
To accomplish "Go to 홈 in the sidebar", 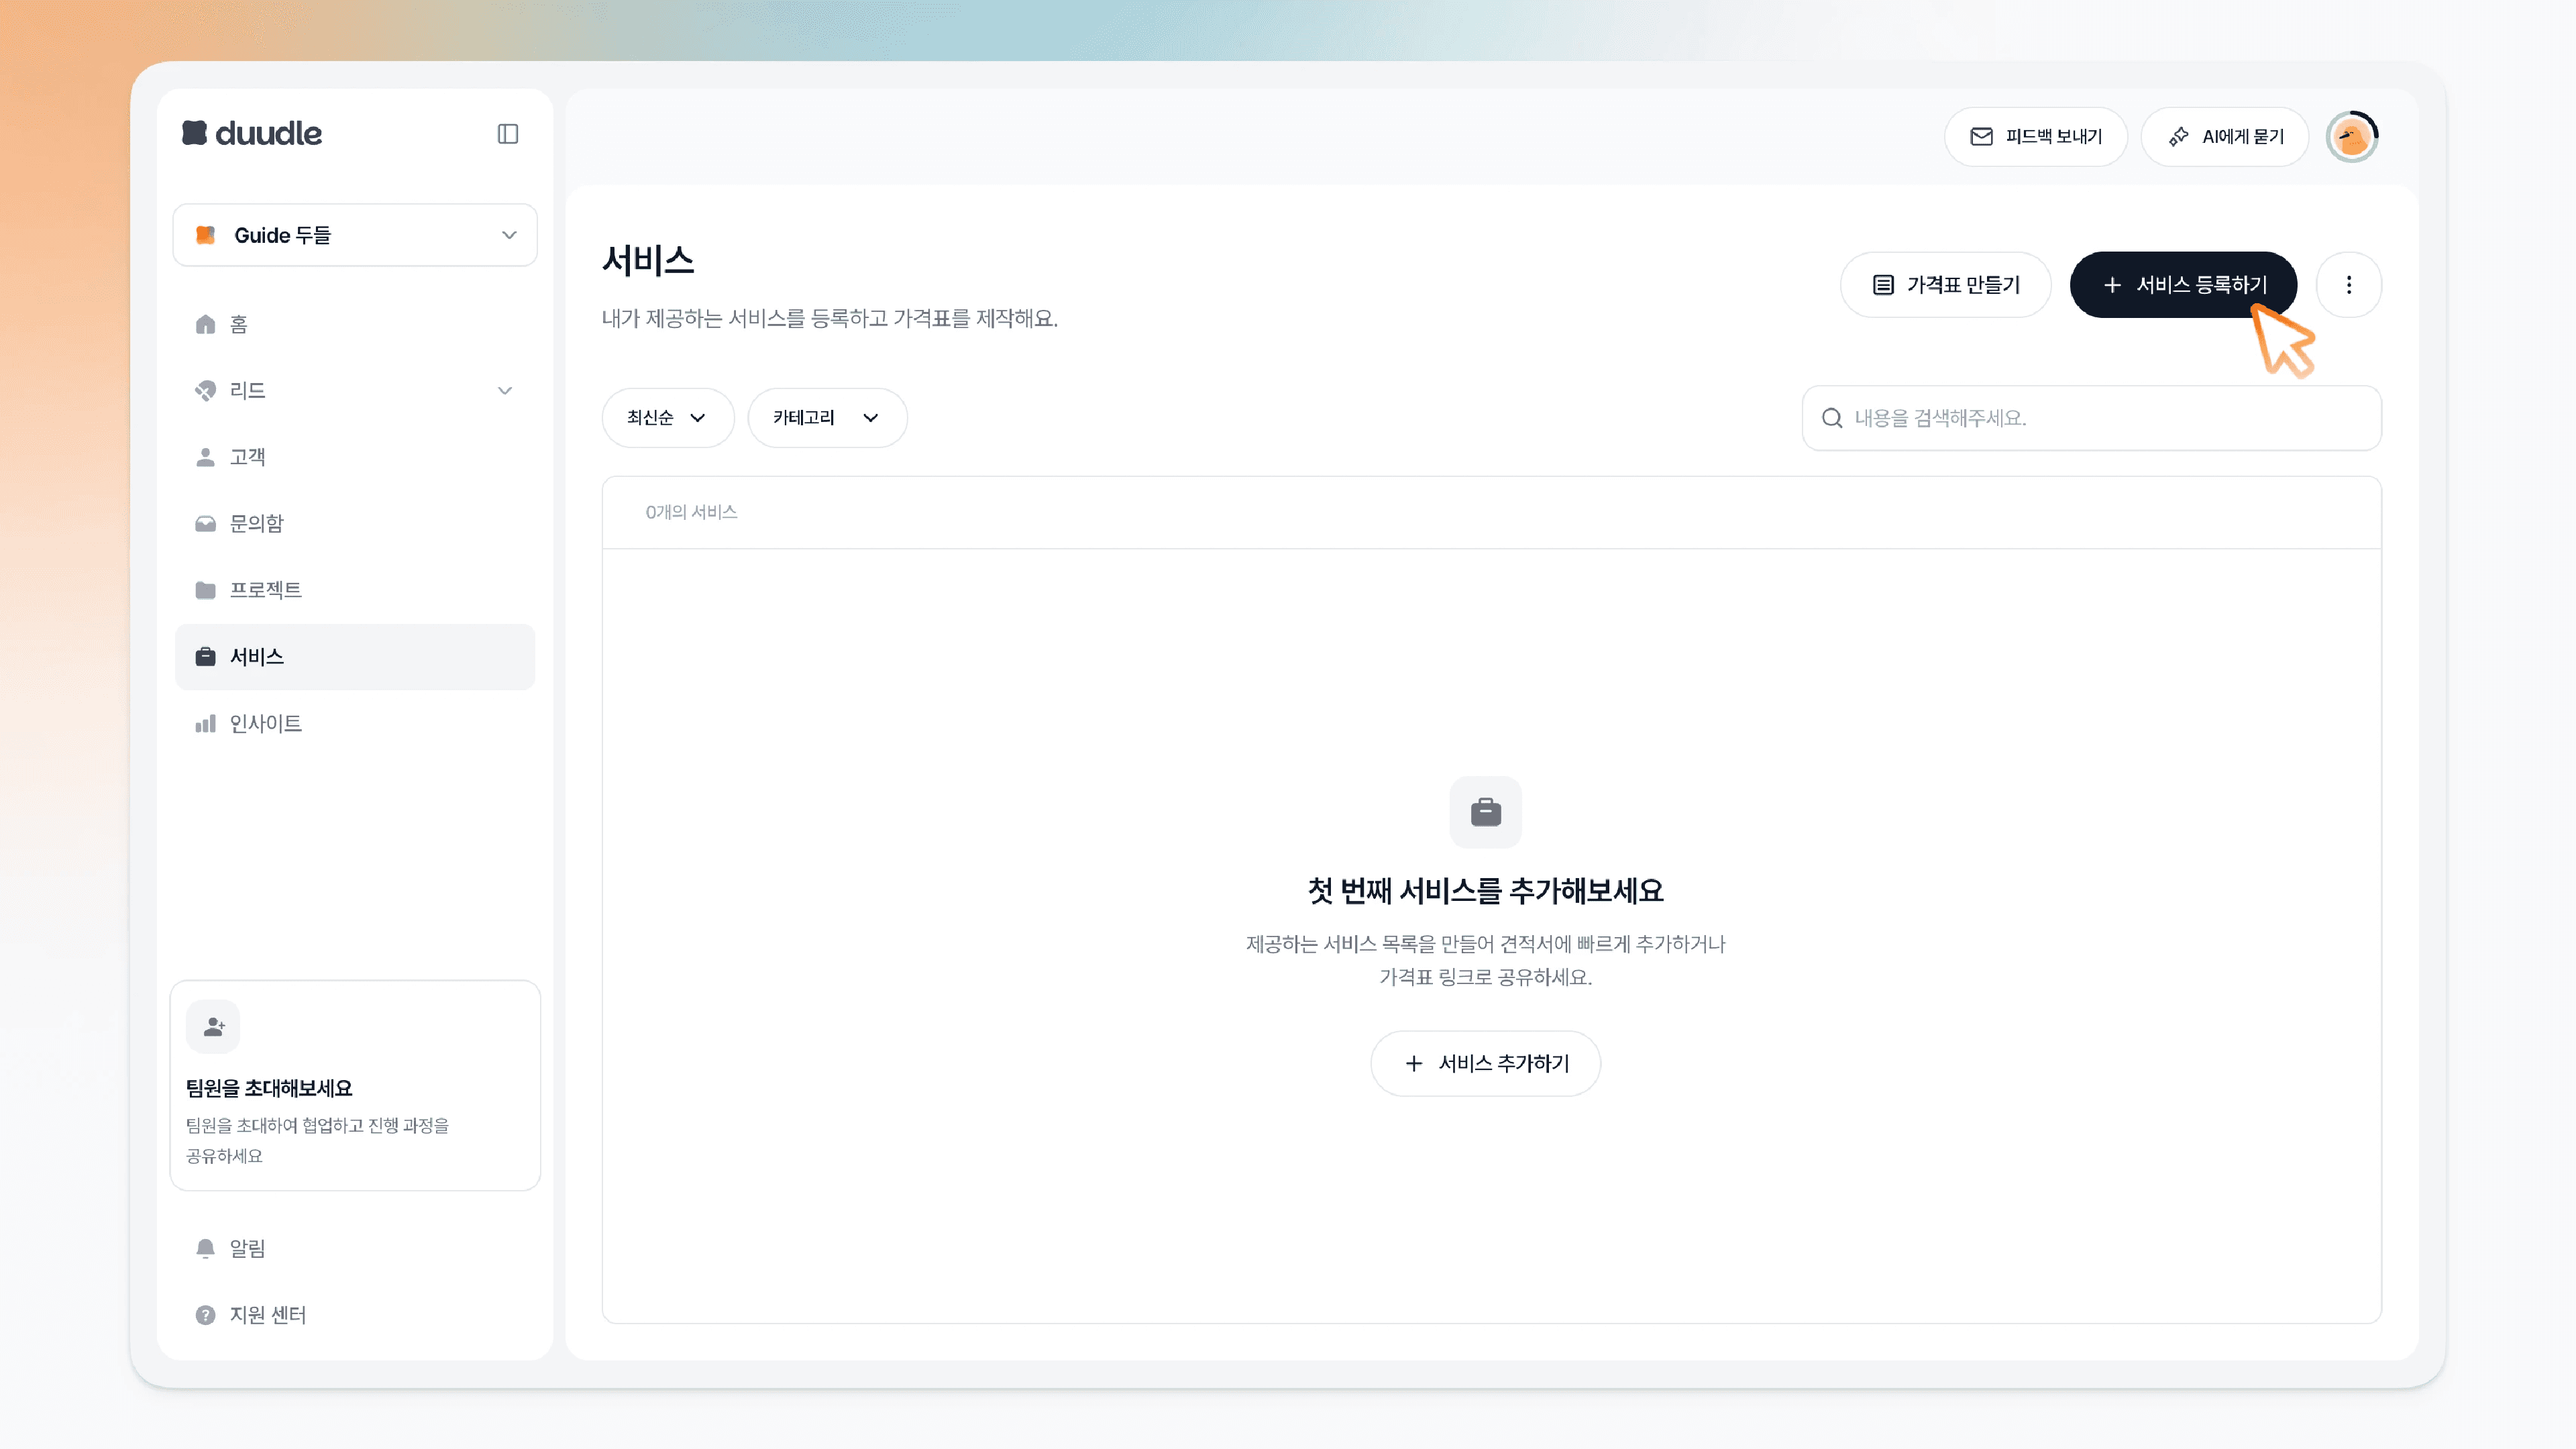I will point(355,324).
